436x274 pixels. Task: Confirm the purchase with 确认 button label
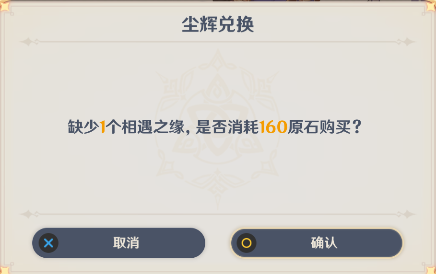(324, 243)
